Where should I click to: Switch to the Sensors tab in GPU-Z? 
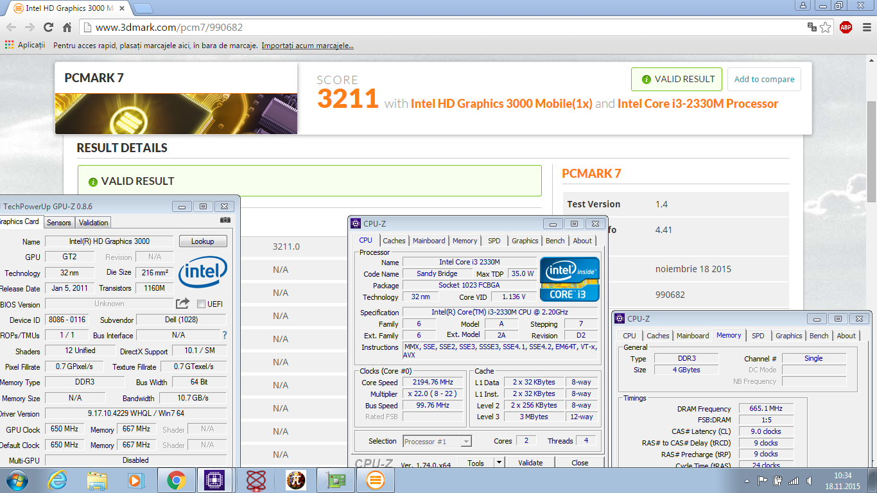[x=59, y=222]
